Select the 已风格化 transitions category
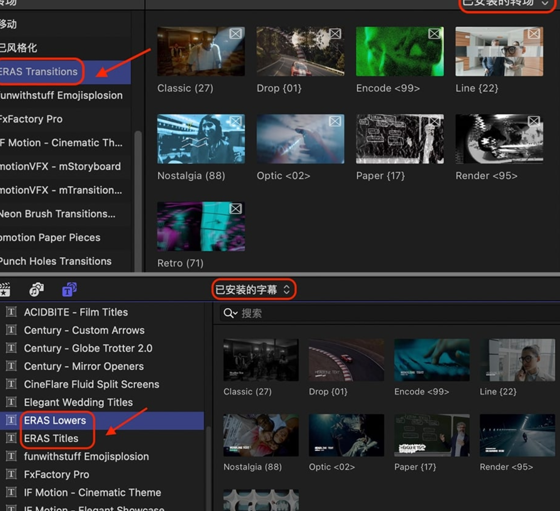Screen dimensions: 560x511 [x=65, y=48]
